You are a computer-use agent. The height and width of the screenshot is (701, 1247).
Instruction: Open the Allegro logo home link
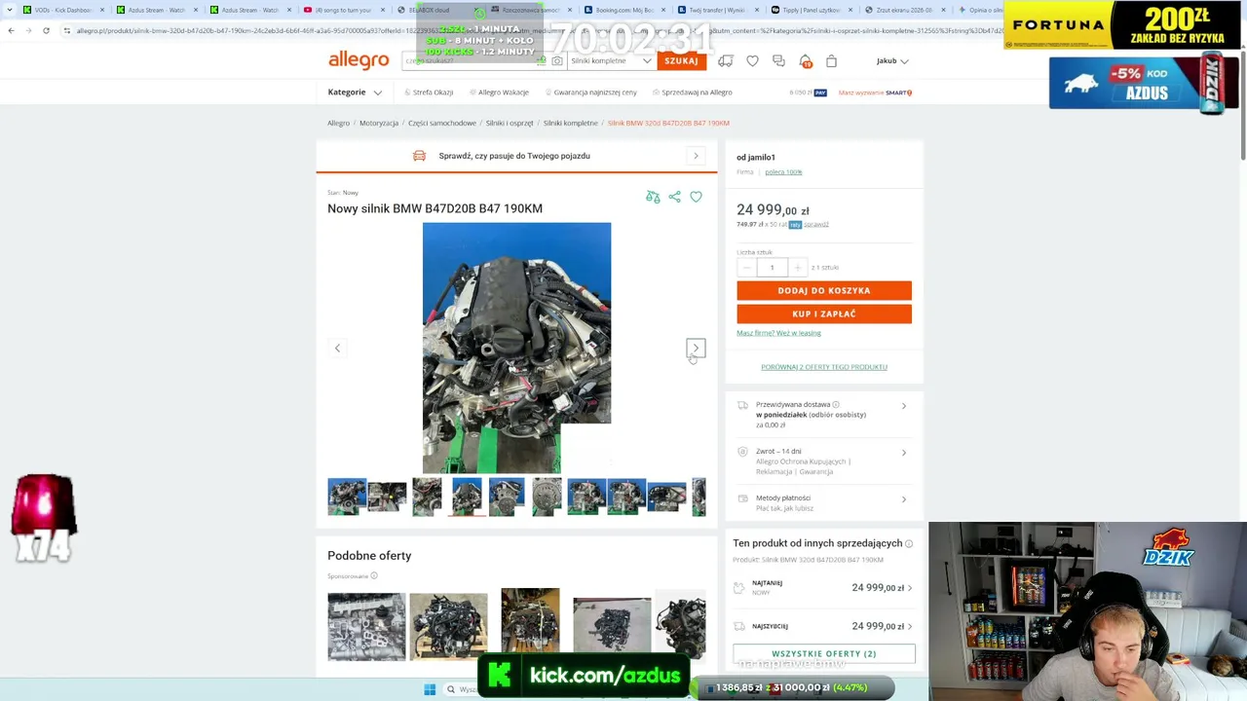(359, 60)
